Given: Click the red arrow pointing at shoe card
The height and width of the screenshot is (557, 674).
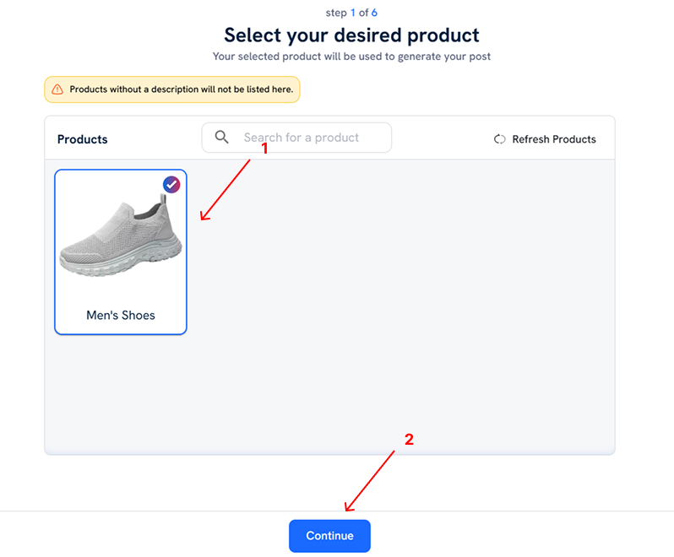Looking at the screenshot, I should 226,187.
